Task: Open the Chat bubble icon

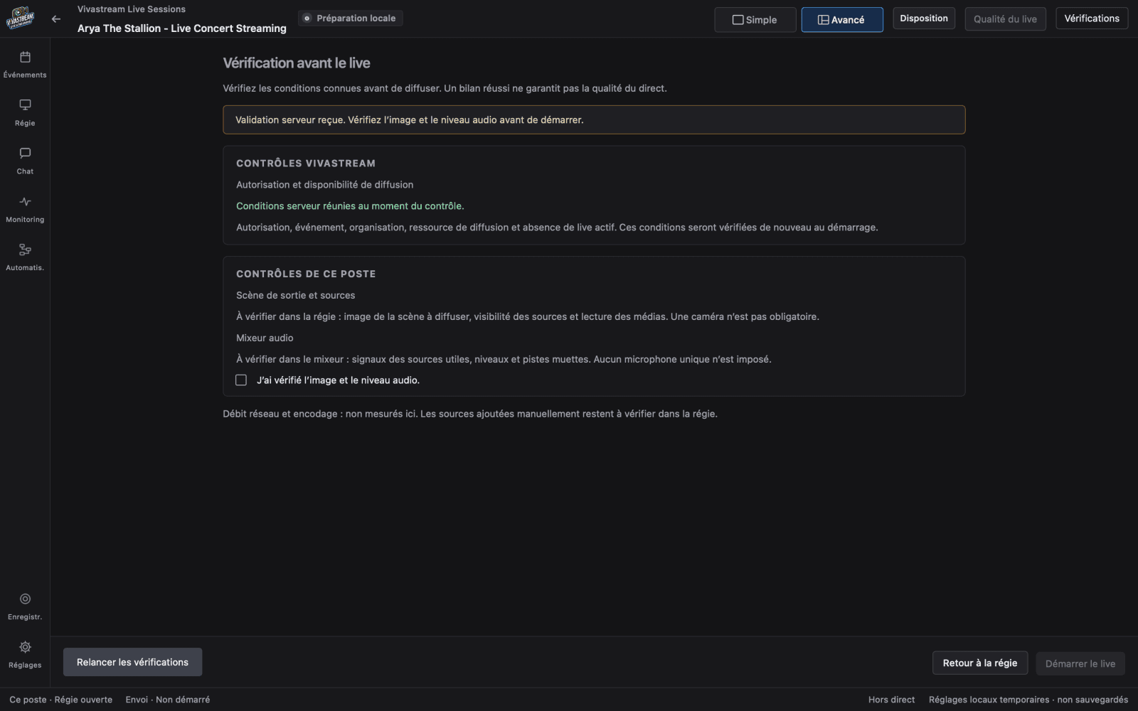Action: [25, 154]
